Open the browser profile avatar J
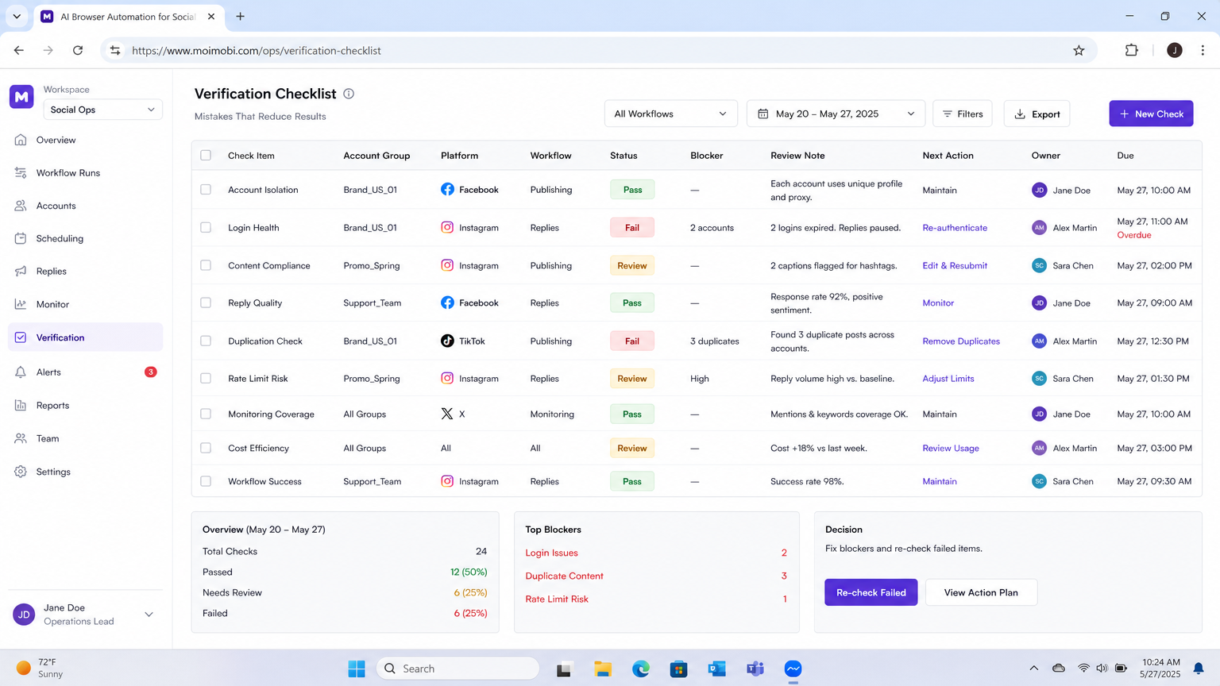Viewport: 1220px width, 686px height. click(1175, 50)
